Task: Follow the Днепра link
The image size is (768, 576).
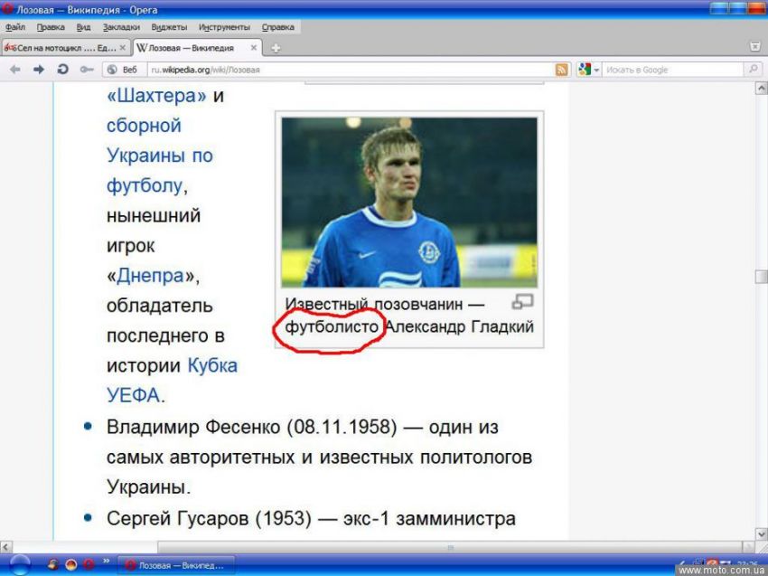Action: coord(150,276)
